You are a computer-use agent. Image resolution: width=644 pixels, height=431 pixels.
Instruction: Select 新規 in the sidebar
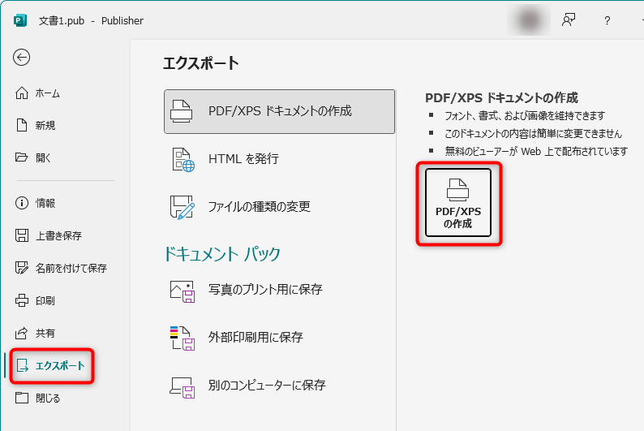coord(45,126)
